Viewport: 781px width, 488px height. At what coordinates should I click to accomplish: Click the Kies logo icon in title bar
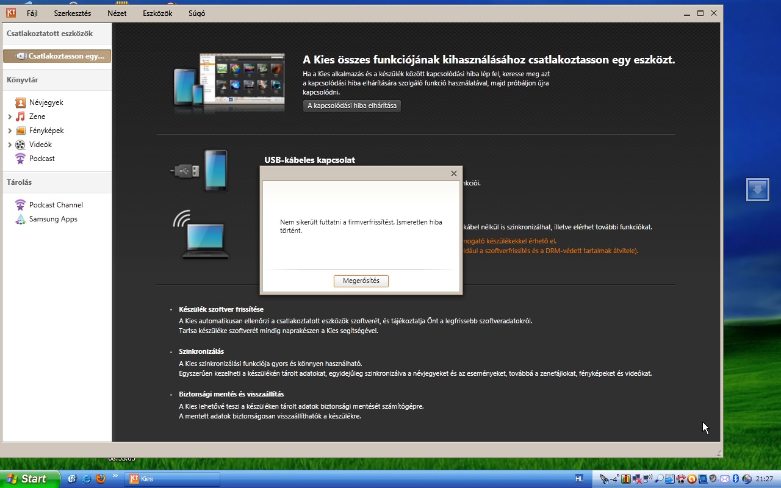point(11,13)
